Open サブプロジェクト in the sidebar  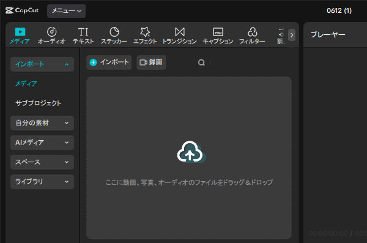(38, 103)
